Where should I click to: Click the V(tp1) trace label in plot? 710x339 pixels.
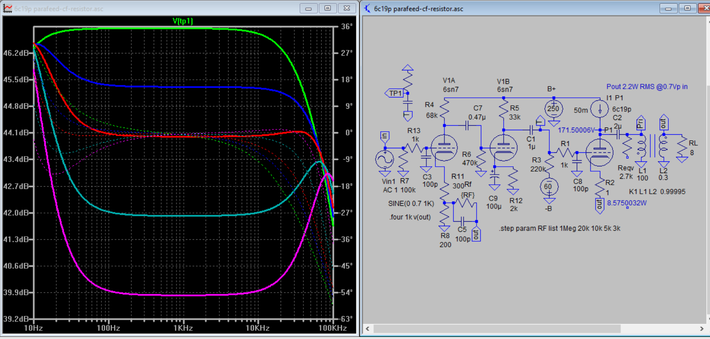click(183, 21)
